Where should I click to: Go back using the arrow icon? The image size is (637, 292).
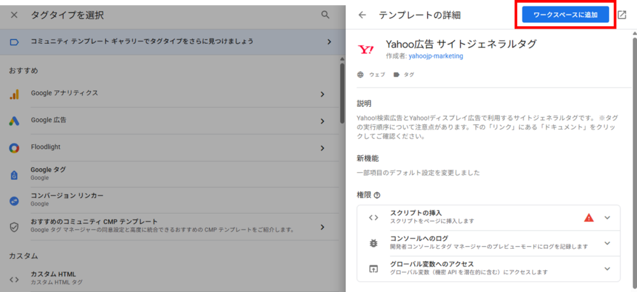click(362, 15)
